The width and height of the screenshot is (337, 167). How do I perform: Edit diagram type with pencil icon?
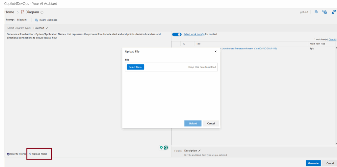47,28
